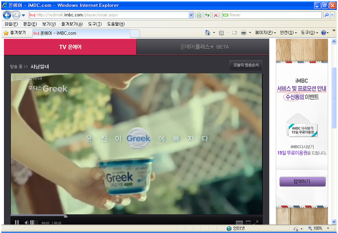Click the 오늘의 방송순서 button
Viewport: 338px width, 233px height.
(x=246, y=65)
